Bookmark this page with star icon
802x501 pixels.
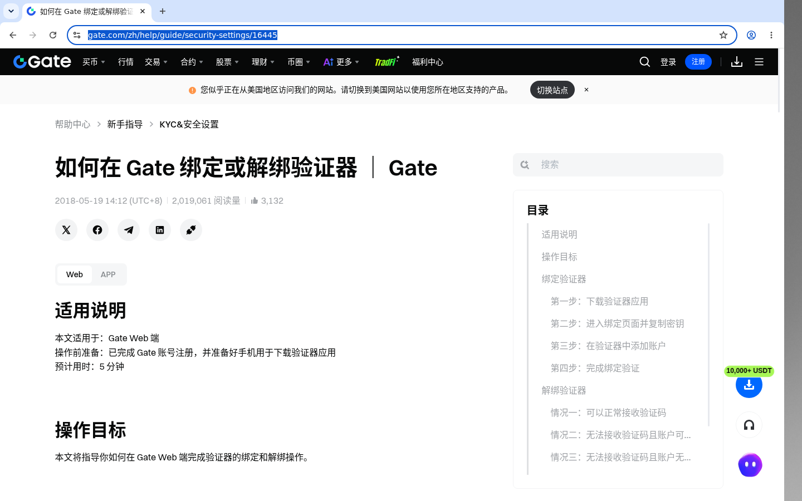click(x=723, y=35)
